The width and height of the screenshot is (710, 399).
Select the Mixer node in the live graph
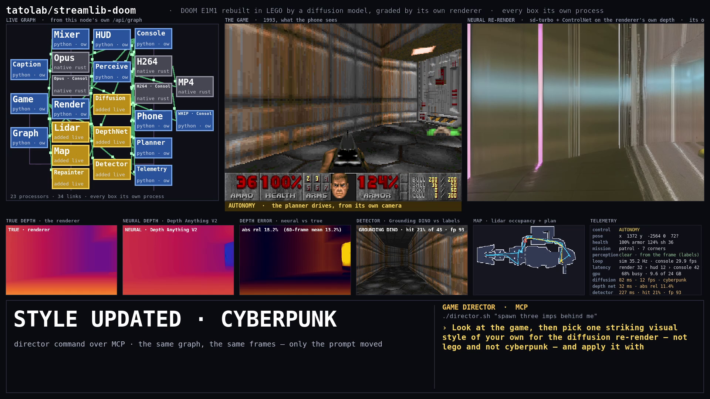[x=70, y=39]
